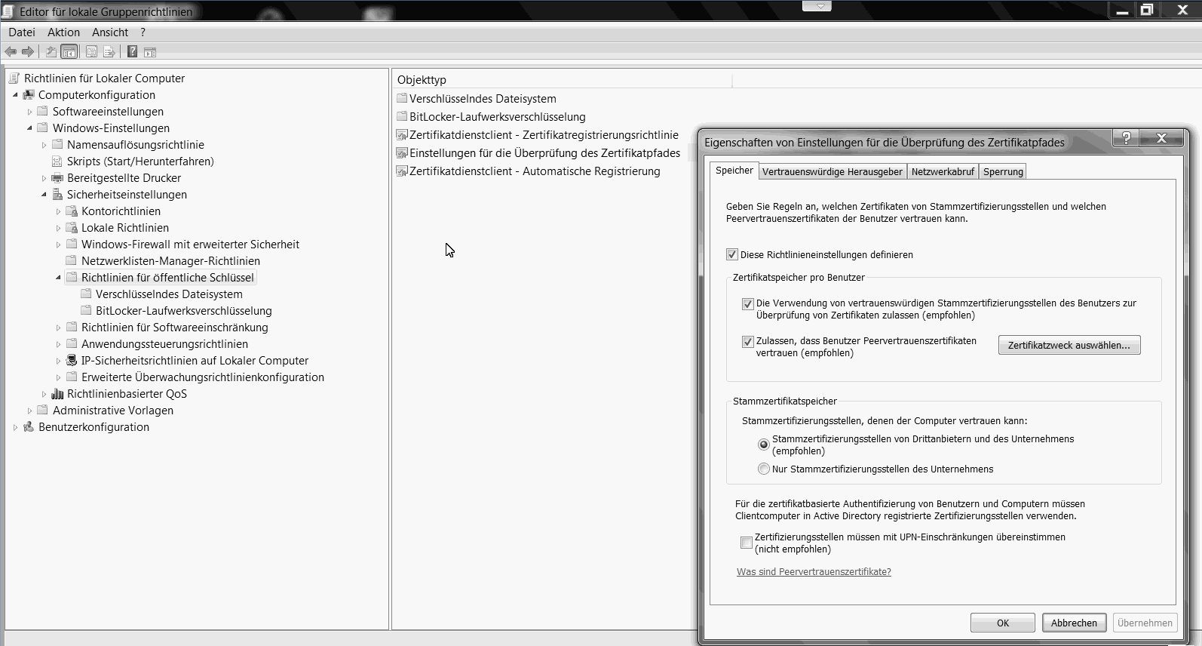1202x646 pixels.
Task: Select BitLocker-Laufwerksverschlüsselung in the tree
Action: [184, 311]
